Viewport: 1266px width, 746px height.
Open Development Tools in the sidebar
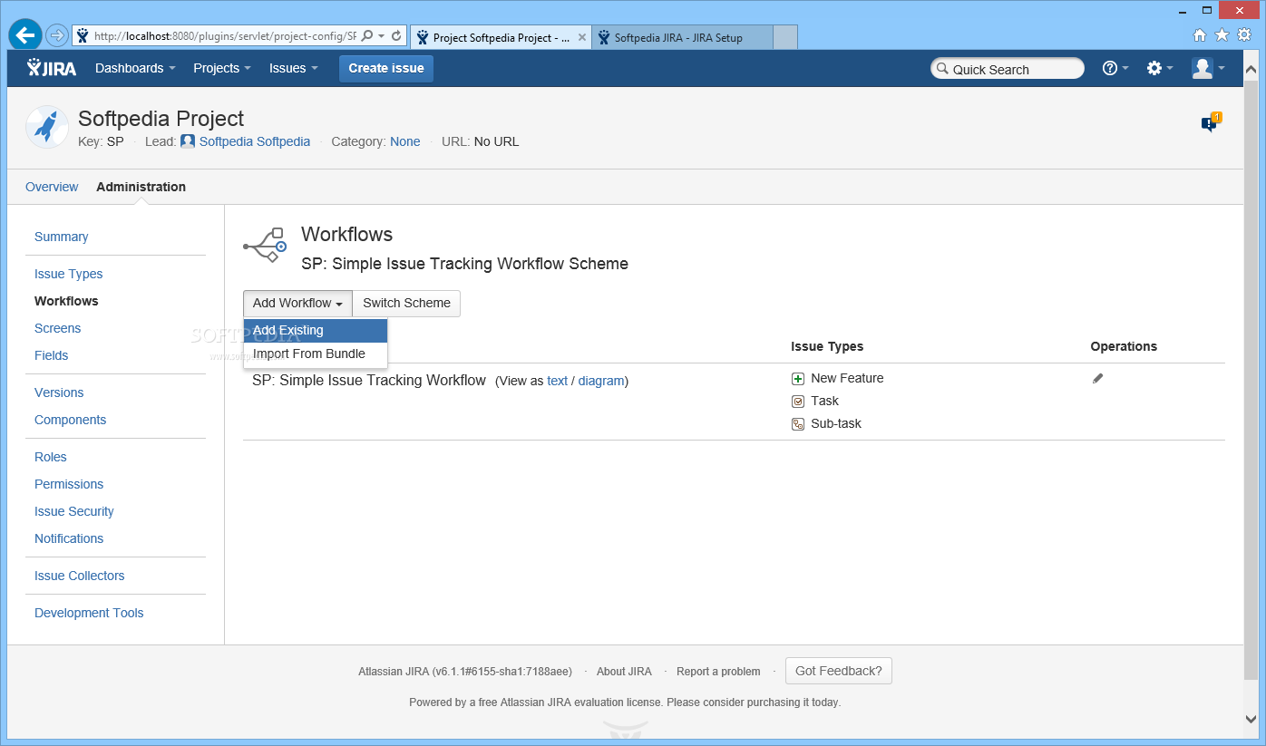pyautogui.click(x=89, y=613)
